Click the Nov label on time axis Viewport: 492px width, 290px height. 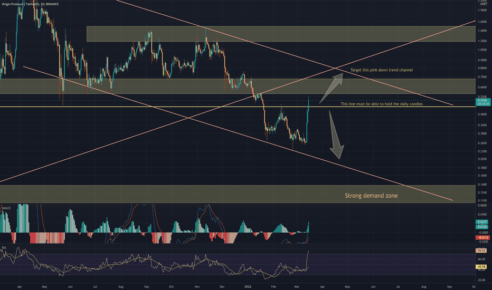point(197,286)
